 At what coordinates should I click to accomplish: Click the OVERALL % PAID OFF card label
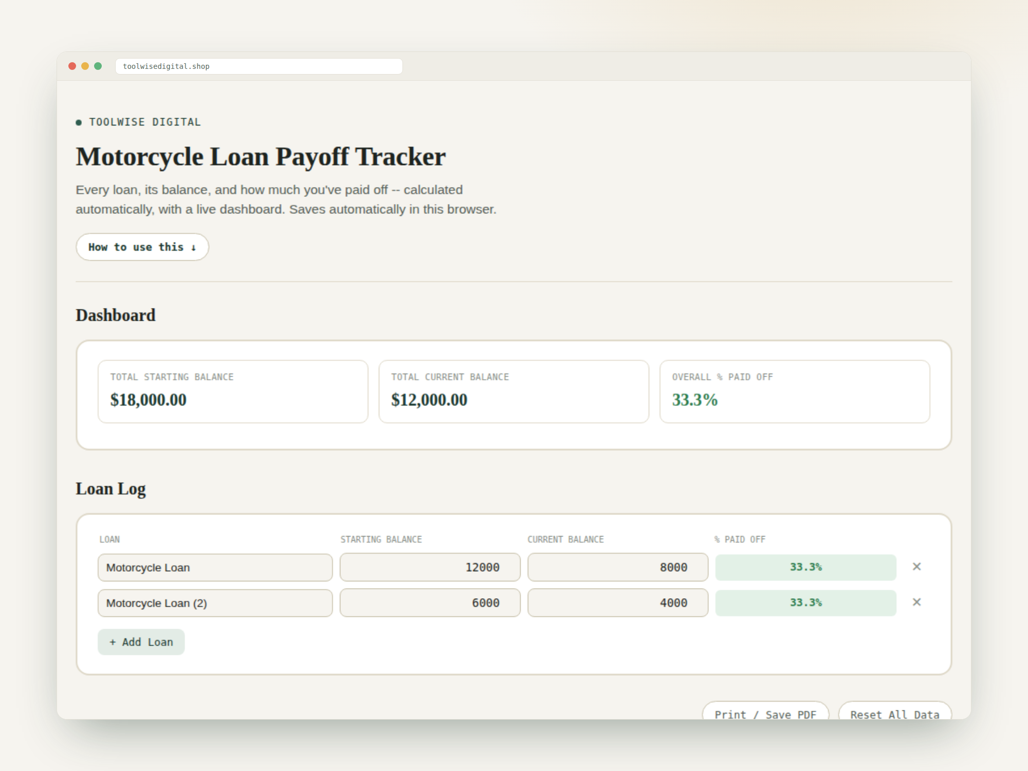tap(722, 377)
